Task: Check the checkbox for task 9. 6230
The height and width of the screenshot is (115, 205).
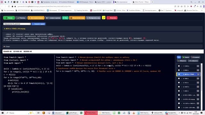Action: click(179, 99)
